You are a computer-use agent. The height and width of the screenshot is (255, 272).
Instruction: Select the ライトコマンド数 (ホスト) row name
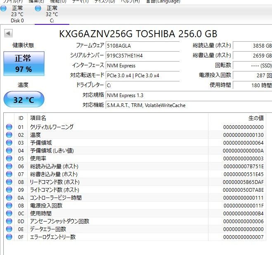(x=54, y=190)
